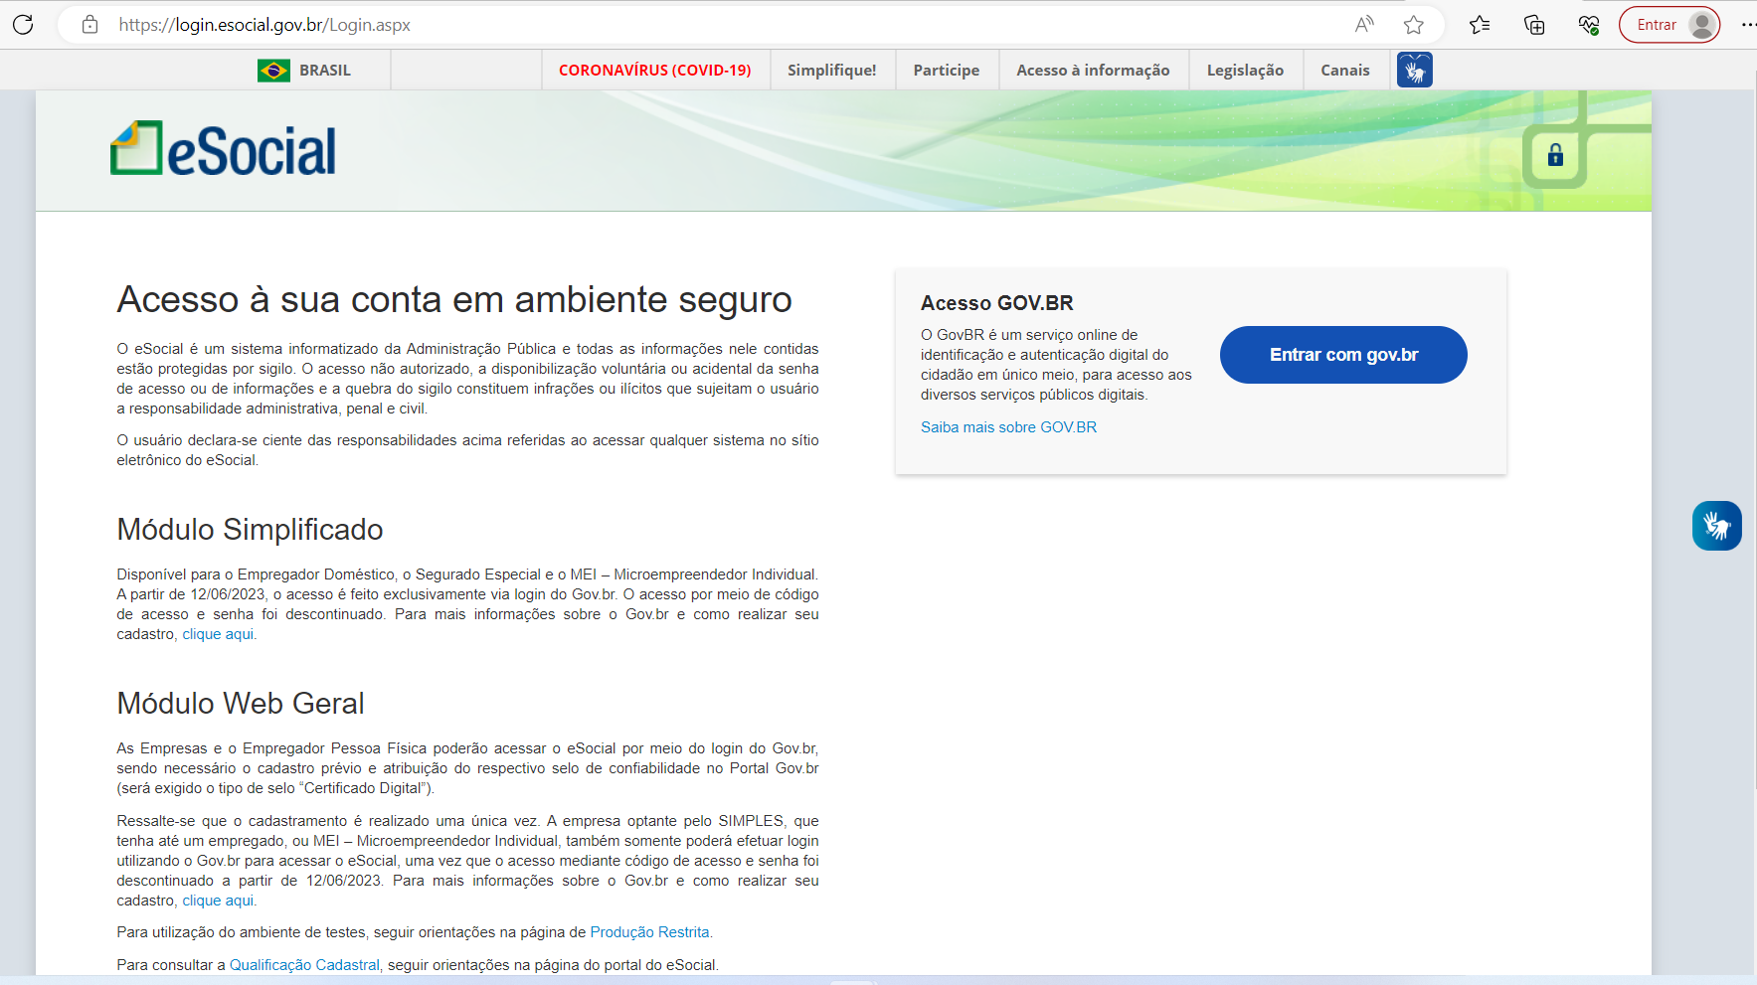Follow clique aqui link under Módulo Web Geral
This screenshot has height=985, width=1757.
tap(218, 901)
